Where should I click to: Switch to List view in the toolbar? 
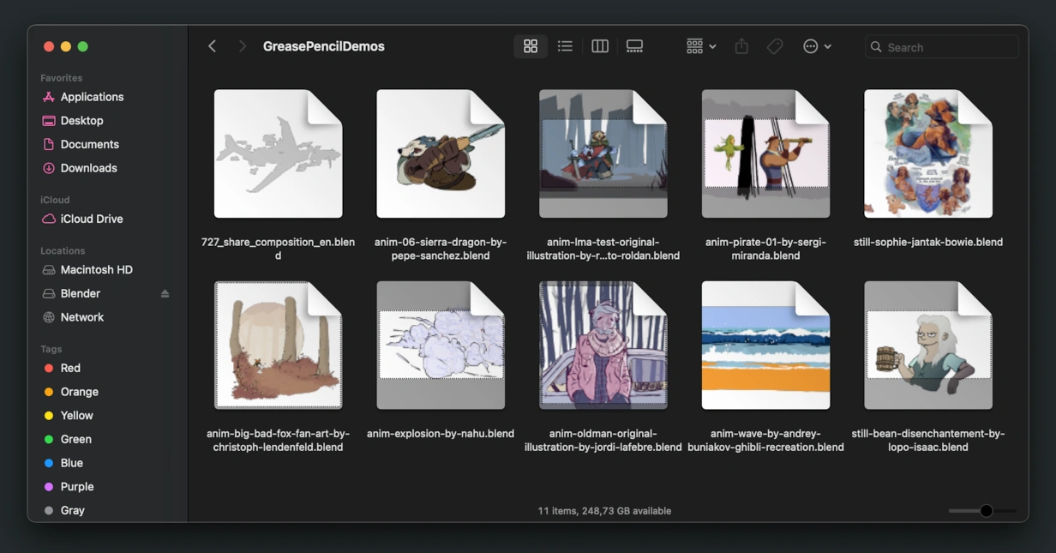[x=565, y=46]
